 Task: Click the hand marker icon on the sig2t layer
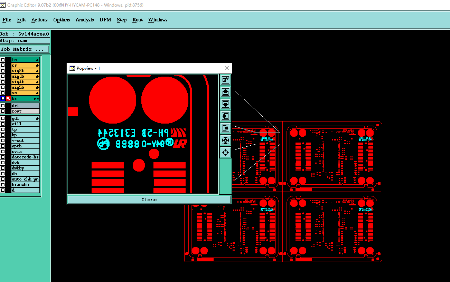point(37,71)
